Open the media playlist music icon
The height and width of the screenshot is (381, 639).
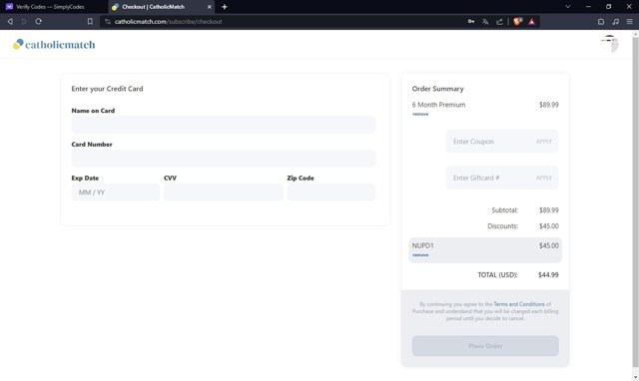pos(615,22)
